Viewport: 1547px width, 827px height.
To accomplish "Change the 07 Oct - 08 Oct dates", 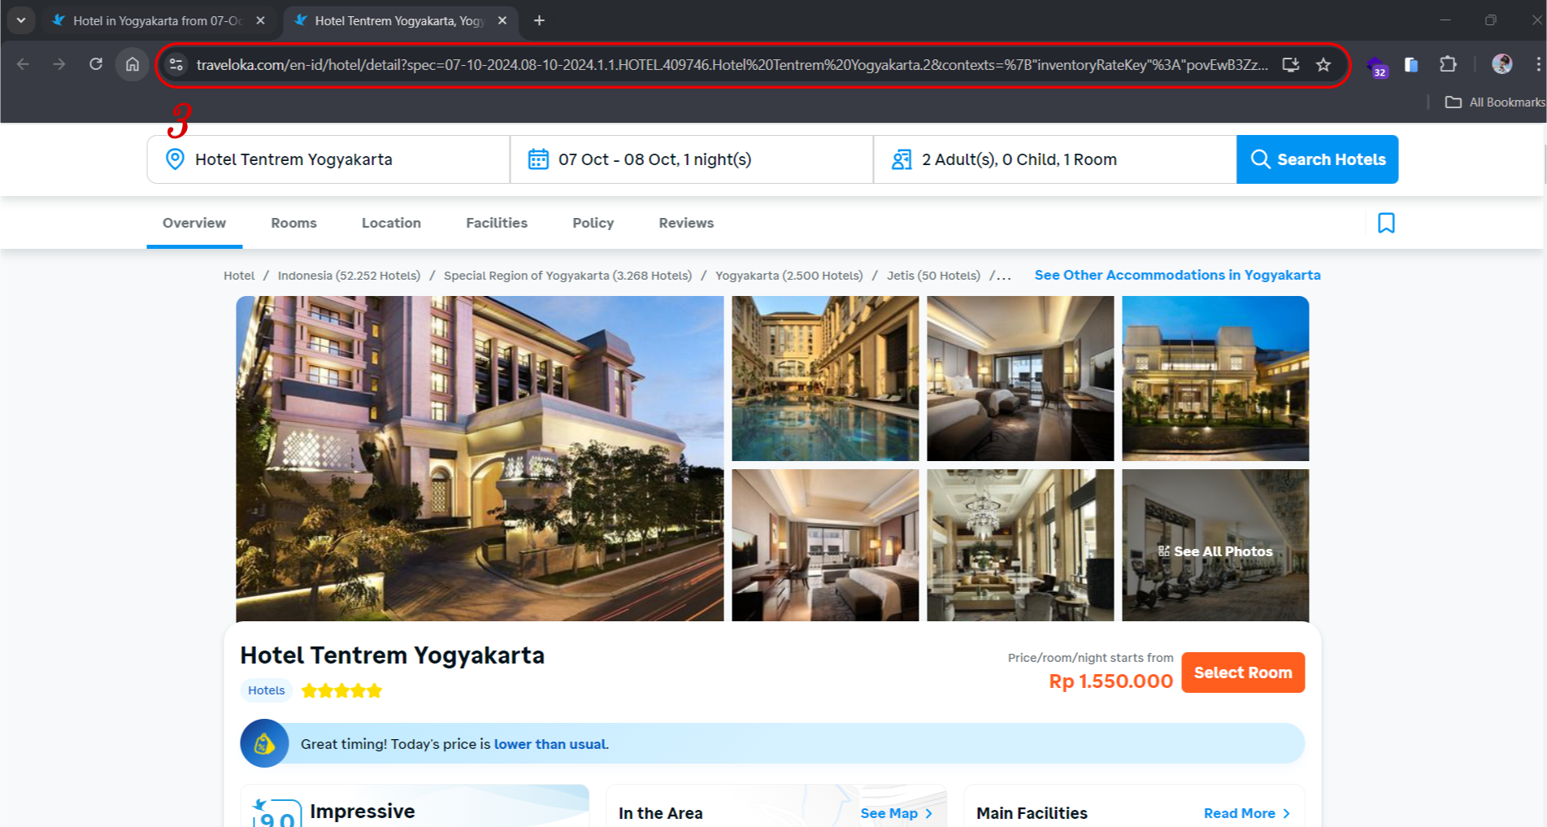I will (x=692, y=159).
